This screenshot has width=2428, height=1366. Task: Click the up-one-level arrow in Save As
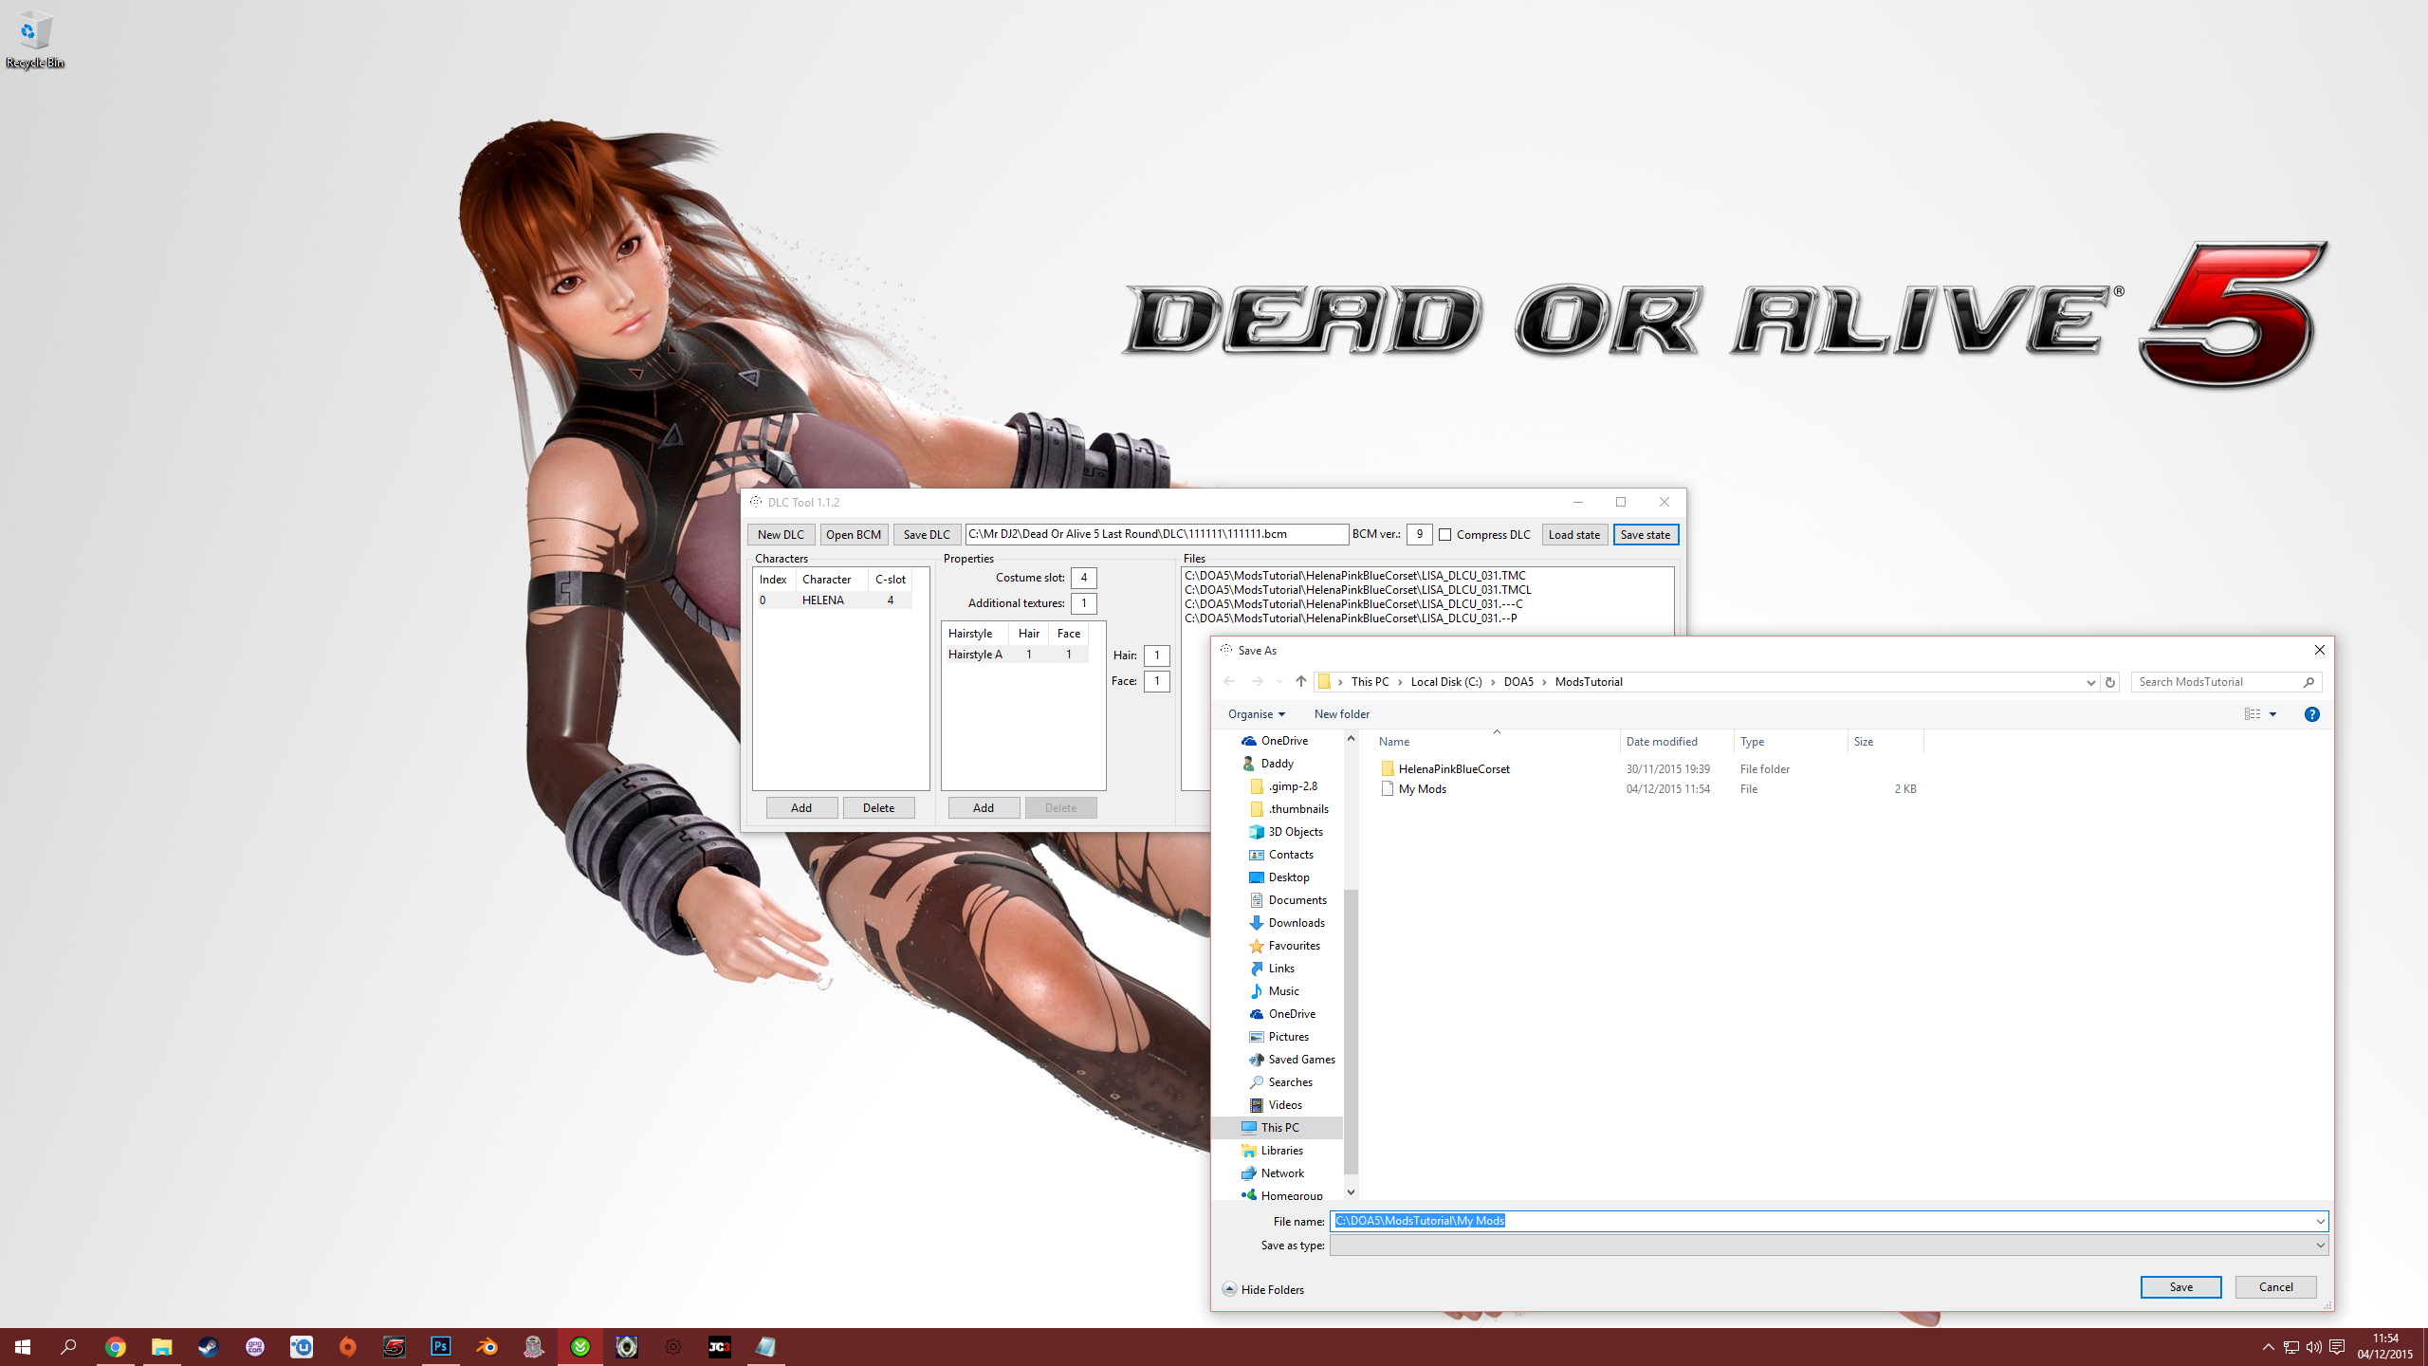click(x=1300, y=681)
